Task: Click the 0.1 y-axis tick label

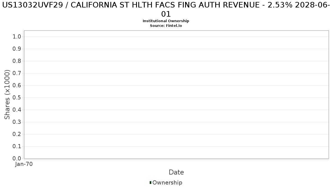Action: tap(17, 147)
